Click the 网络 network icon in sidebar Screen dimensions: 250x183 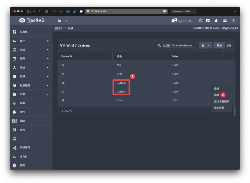point(14,68)
